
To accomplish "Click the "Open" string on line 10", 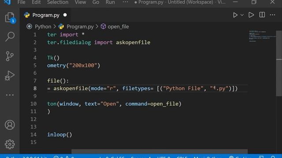I will [x=110, y=104].
